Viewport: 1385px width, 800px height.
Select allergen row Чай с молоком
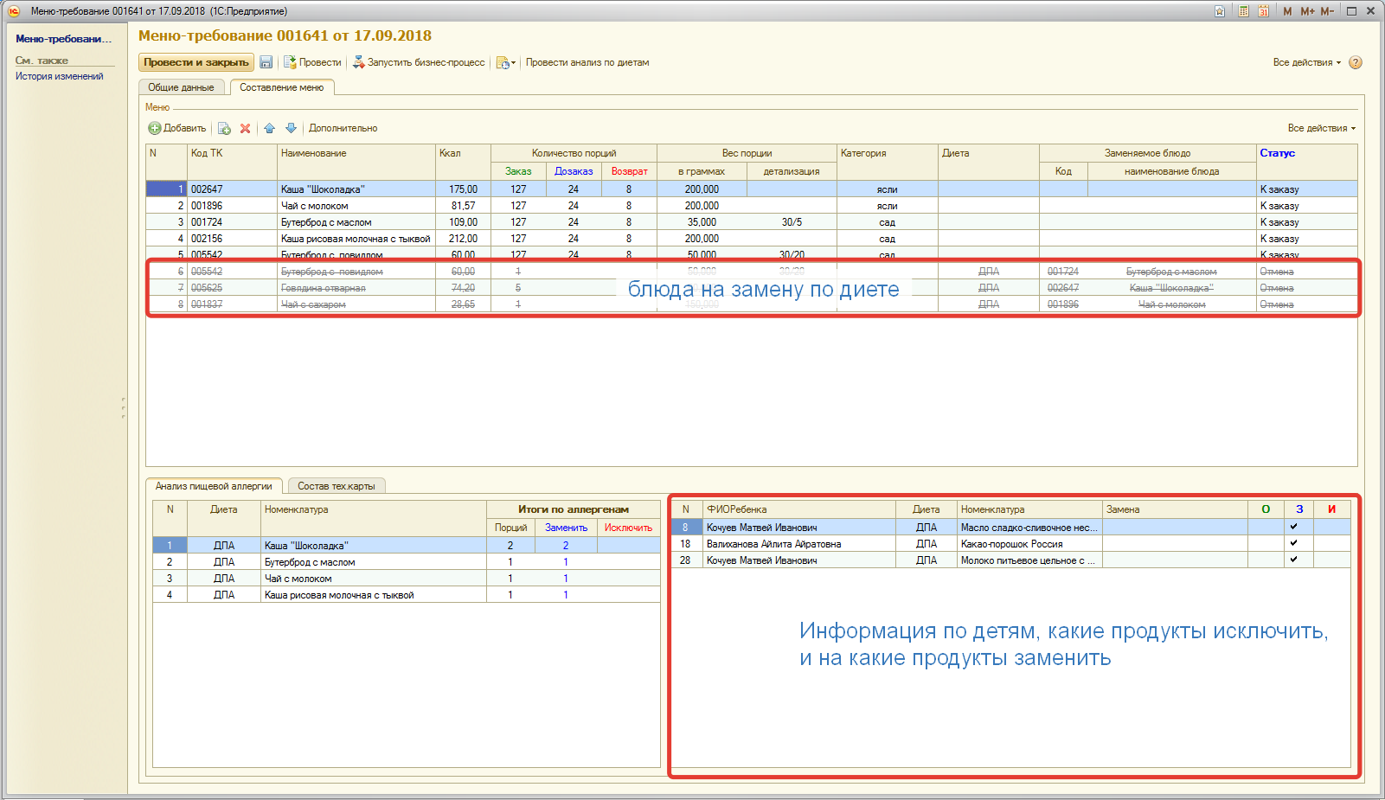coord(406,579)
